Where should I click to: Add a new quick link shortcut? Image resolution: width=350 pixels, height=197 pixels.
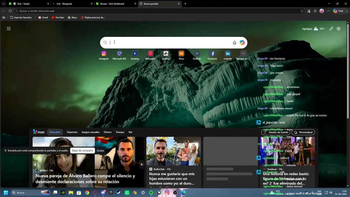[243, 54]
